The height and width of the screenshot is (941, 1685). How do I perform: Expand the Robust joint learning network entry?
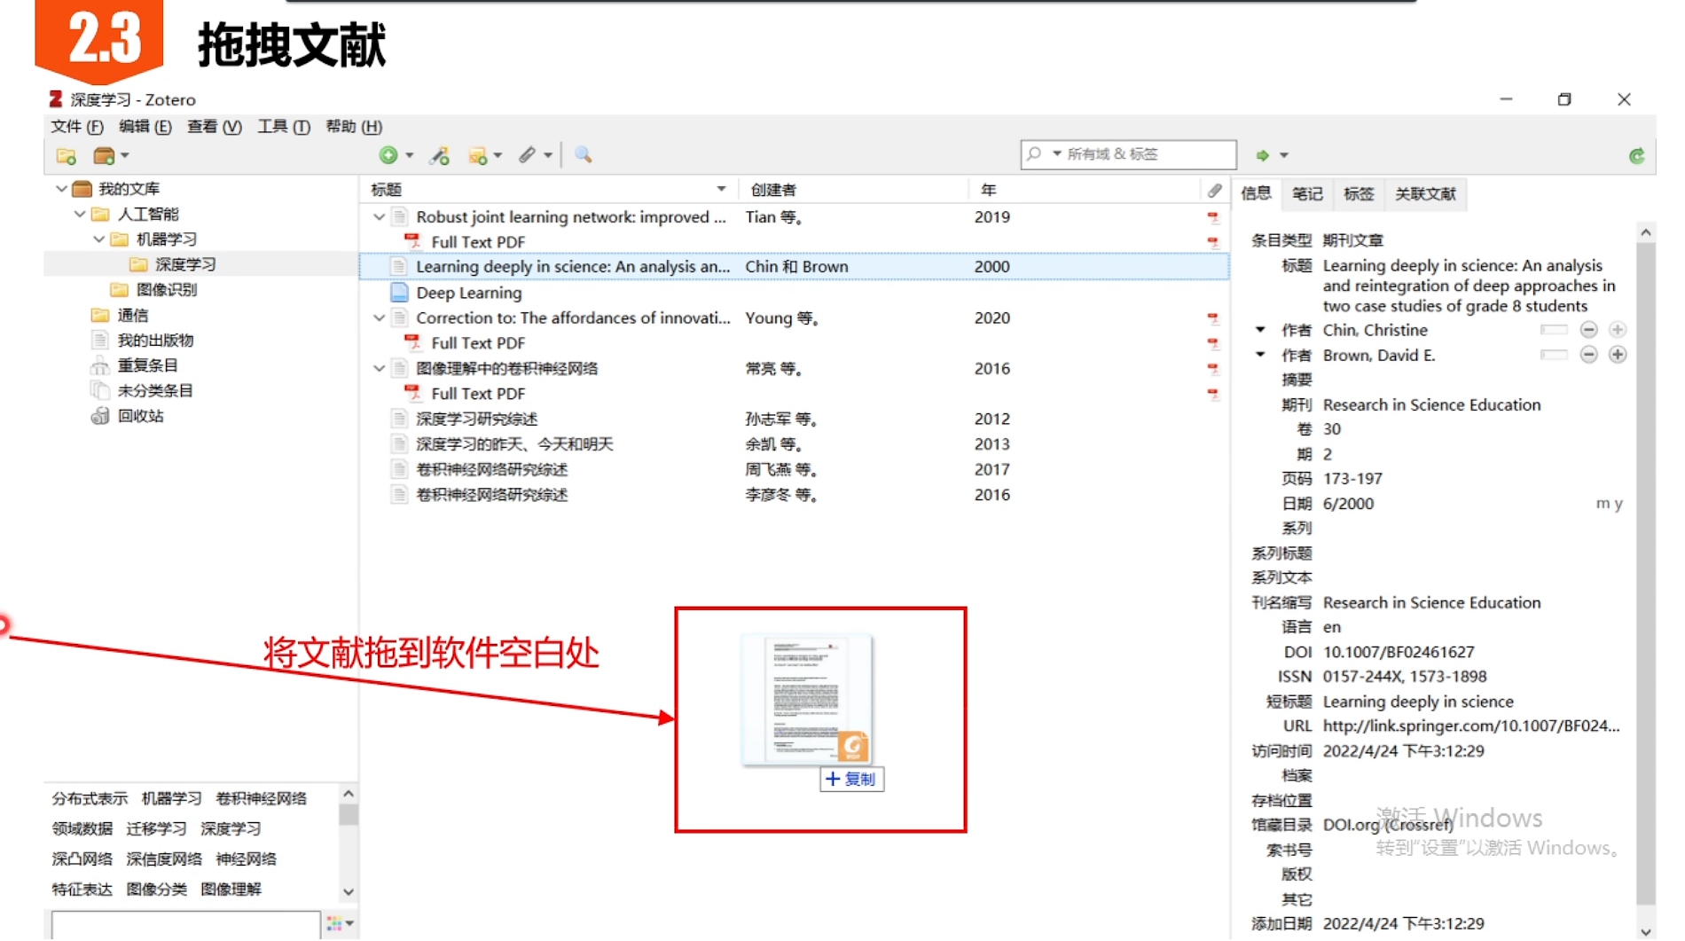coord(379,216)
